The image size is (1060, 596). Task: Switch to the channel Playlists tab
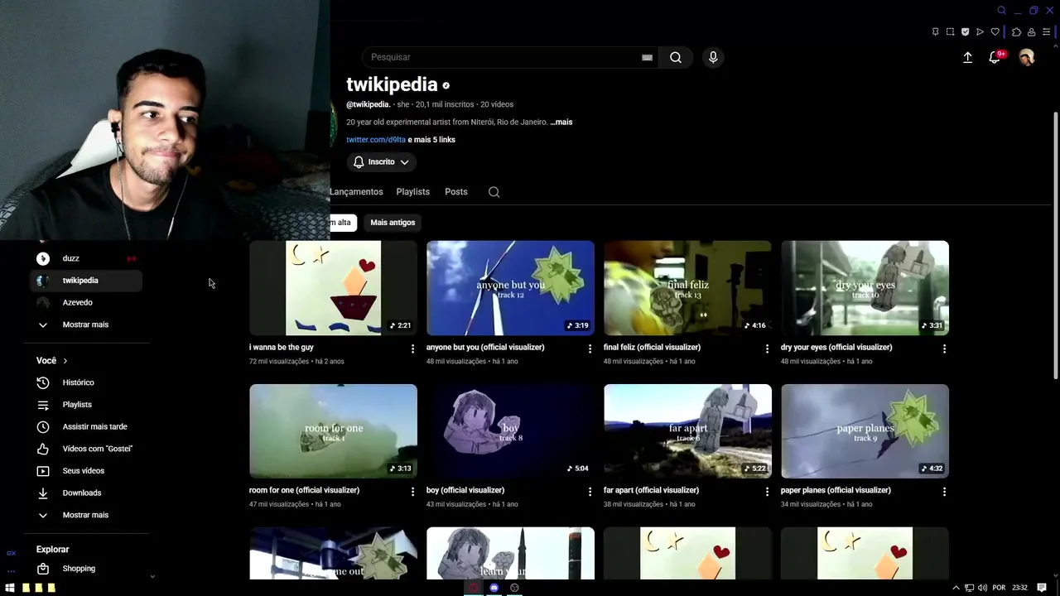coord(412,192)
